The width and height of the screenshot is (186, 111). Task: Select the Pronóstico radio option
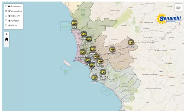point(6,6)
